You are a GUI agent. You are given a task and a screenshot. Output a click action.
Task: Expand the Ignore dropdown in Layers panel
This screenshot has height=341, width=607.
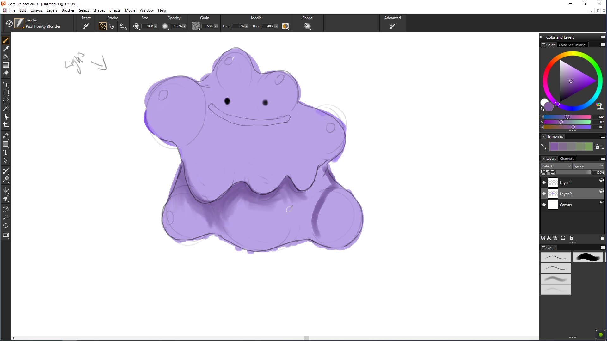[x=588, y=166]
